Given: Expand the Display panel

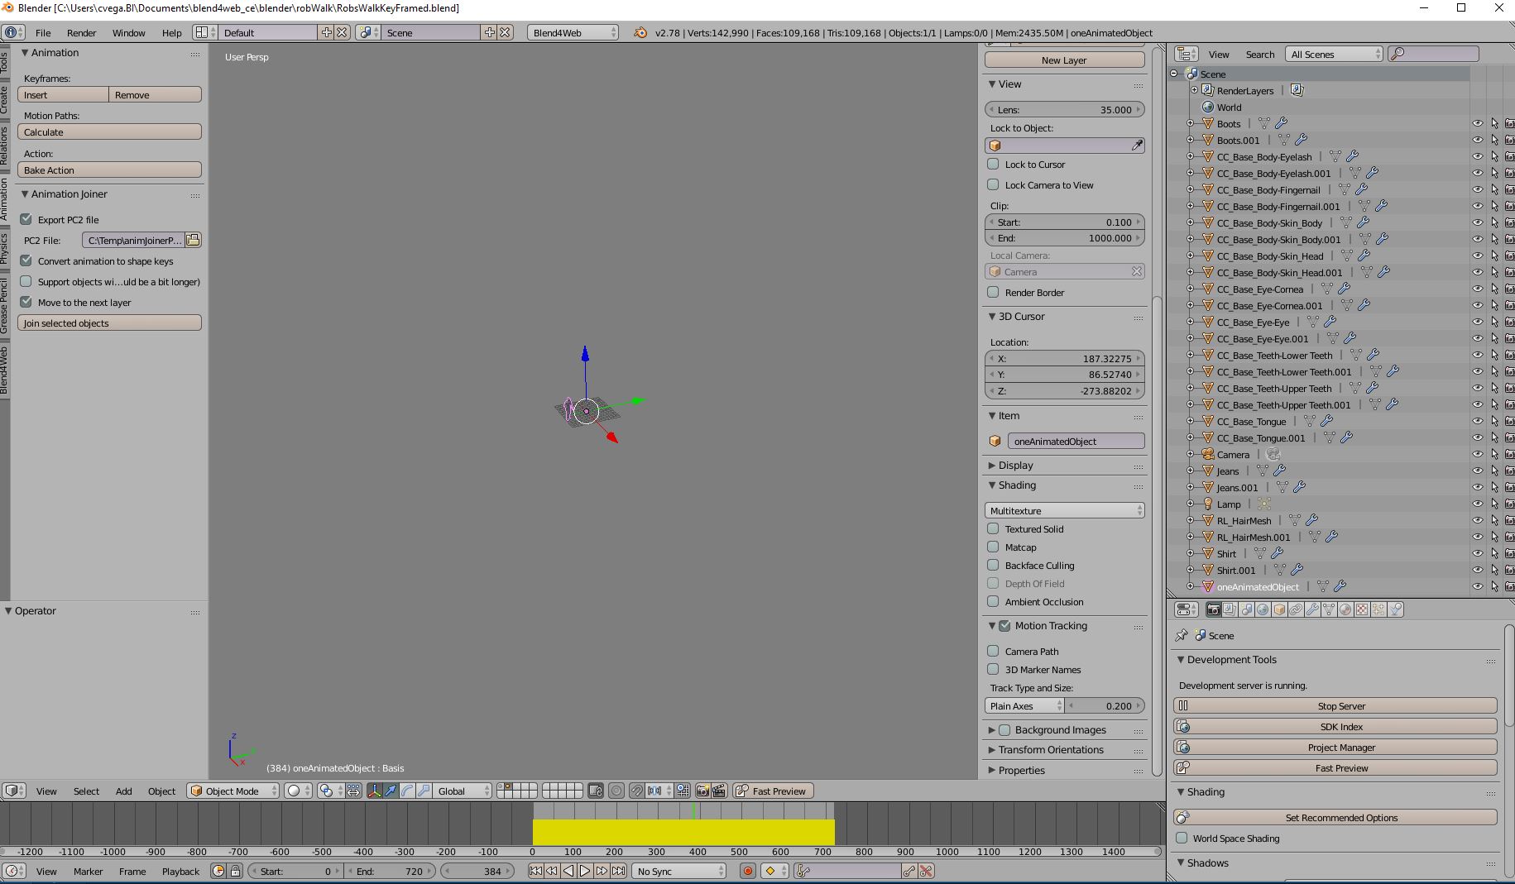Looking at the screenshot, I should [992, 466].
